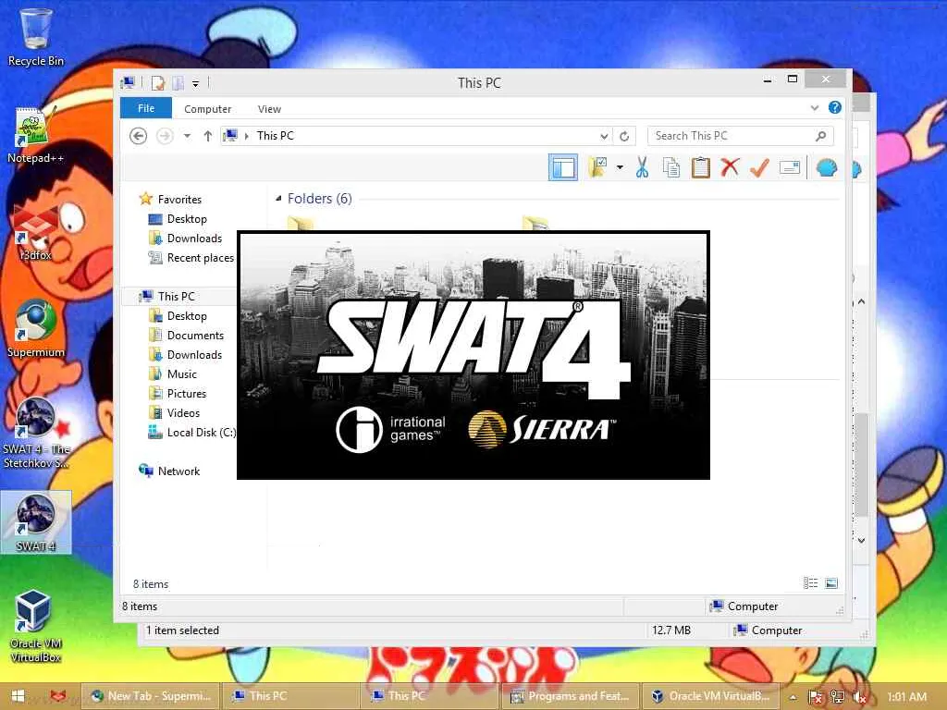
Task: Open the folder options dropdown arrow
Action: click(620, 167)
